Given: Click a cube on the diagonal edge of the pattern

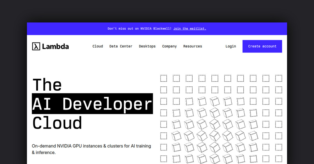Looking at the screenshot, I should 189,101.
